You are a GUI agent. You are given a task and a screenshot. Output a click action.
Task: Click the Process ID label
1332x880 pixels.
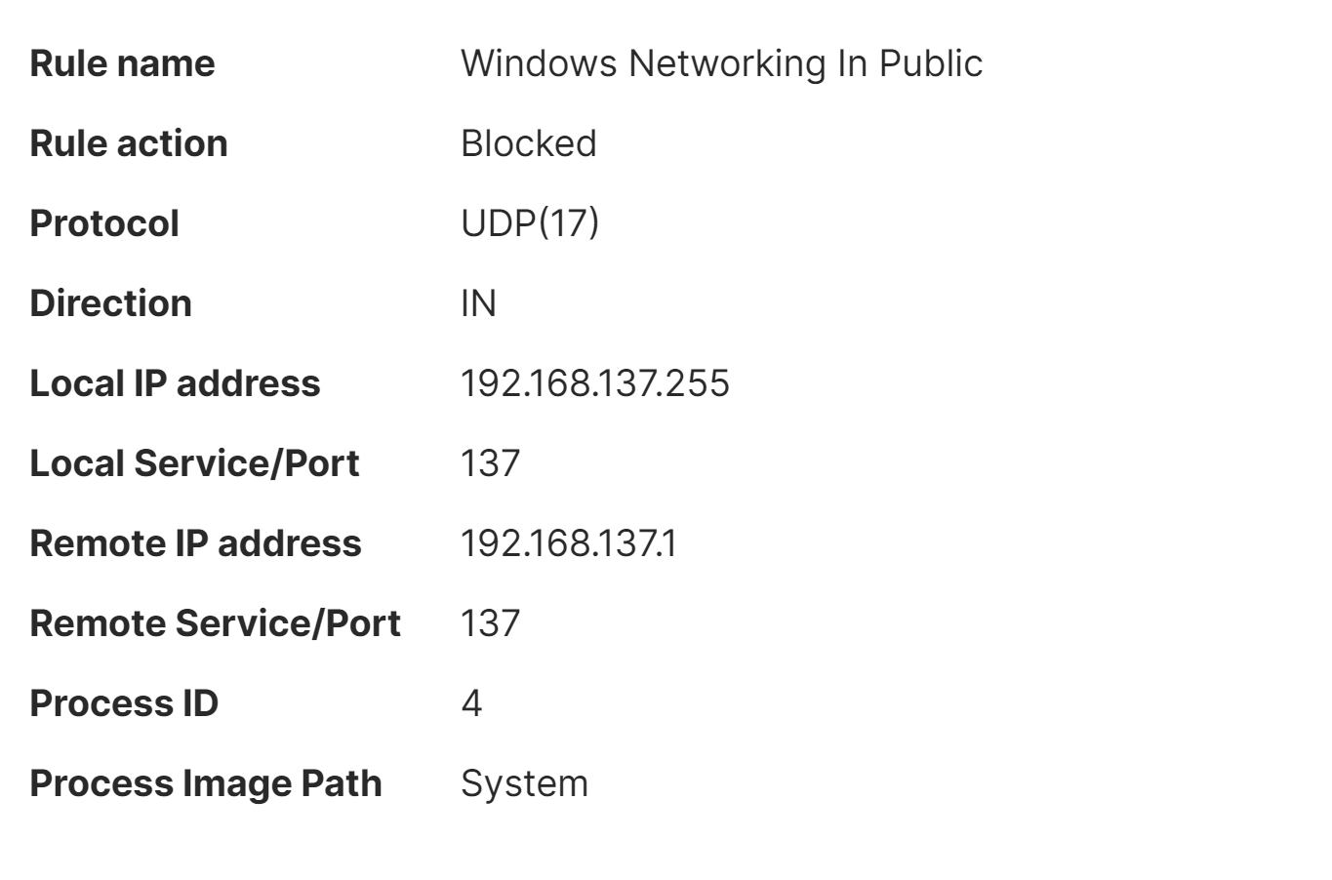click(x=124, y=703)
